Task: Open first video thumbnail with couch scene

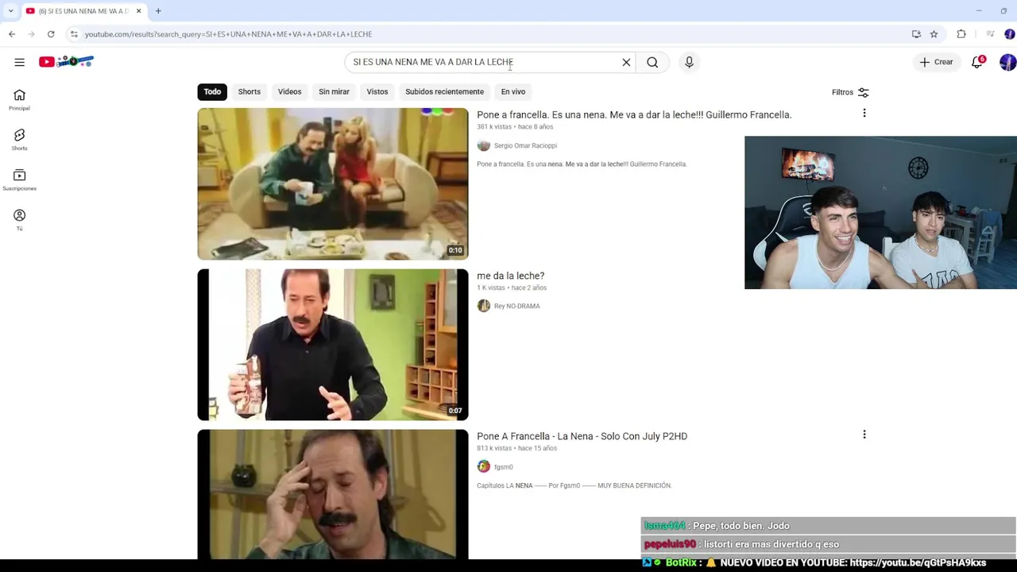Action: (x=333, y=184)
